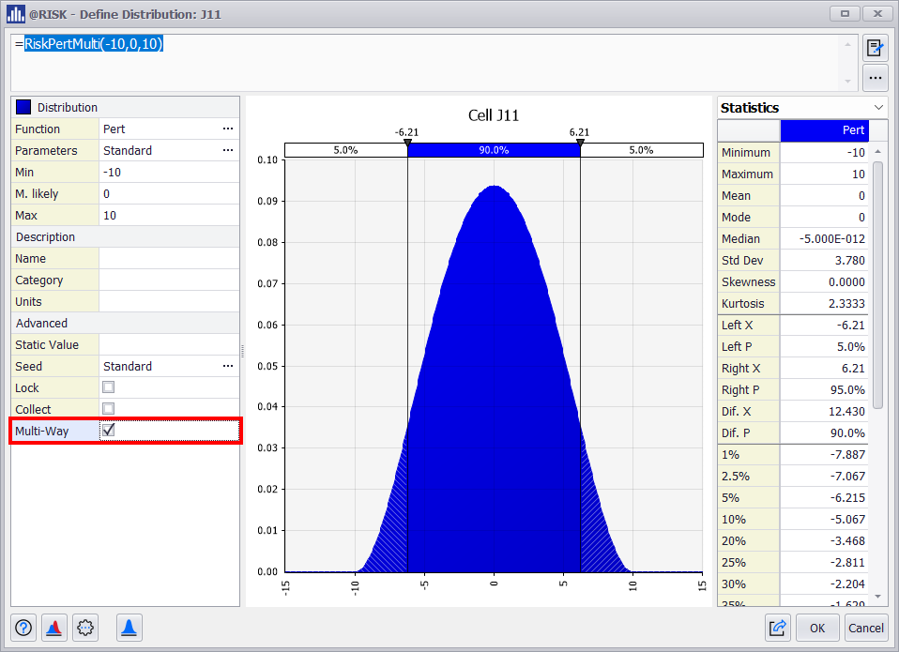Click the blue distribution chart type icon
This screenshot has height=652, width=899.
point(130,628)
